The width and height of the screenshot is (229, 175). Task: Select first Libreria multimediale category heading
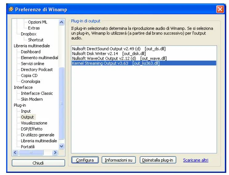tap(32, 46)
